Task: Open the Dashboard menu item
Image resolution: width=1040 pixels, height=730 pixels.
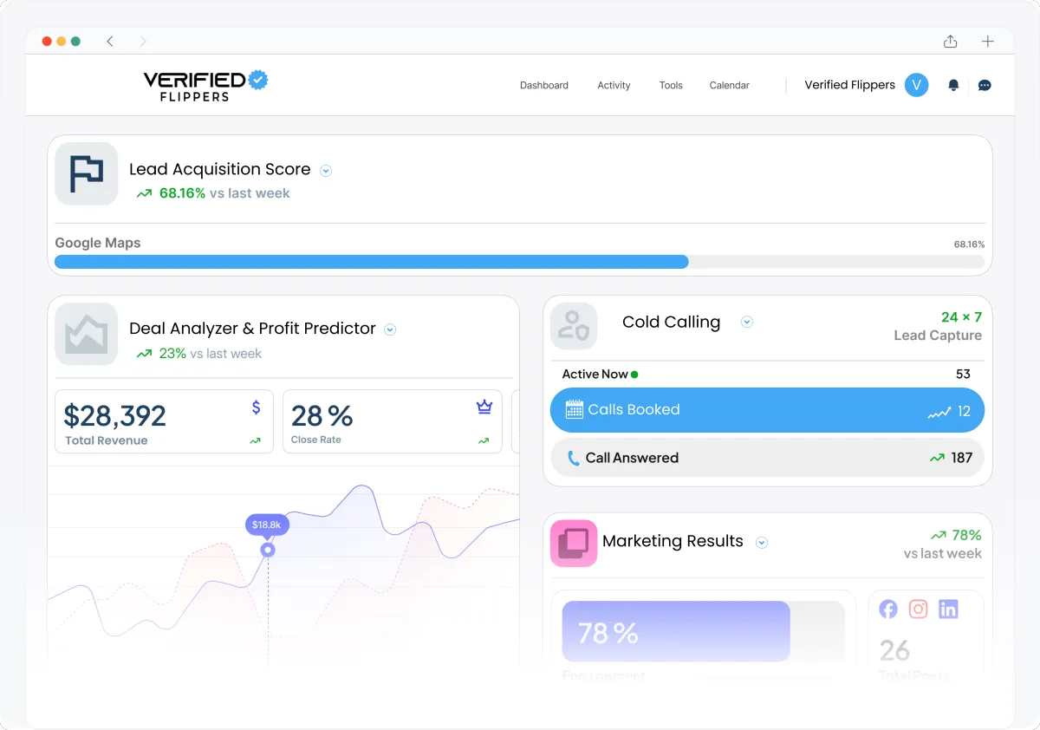Action: coord(544,85)
